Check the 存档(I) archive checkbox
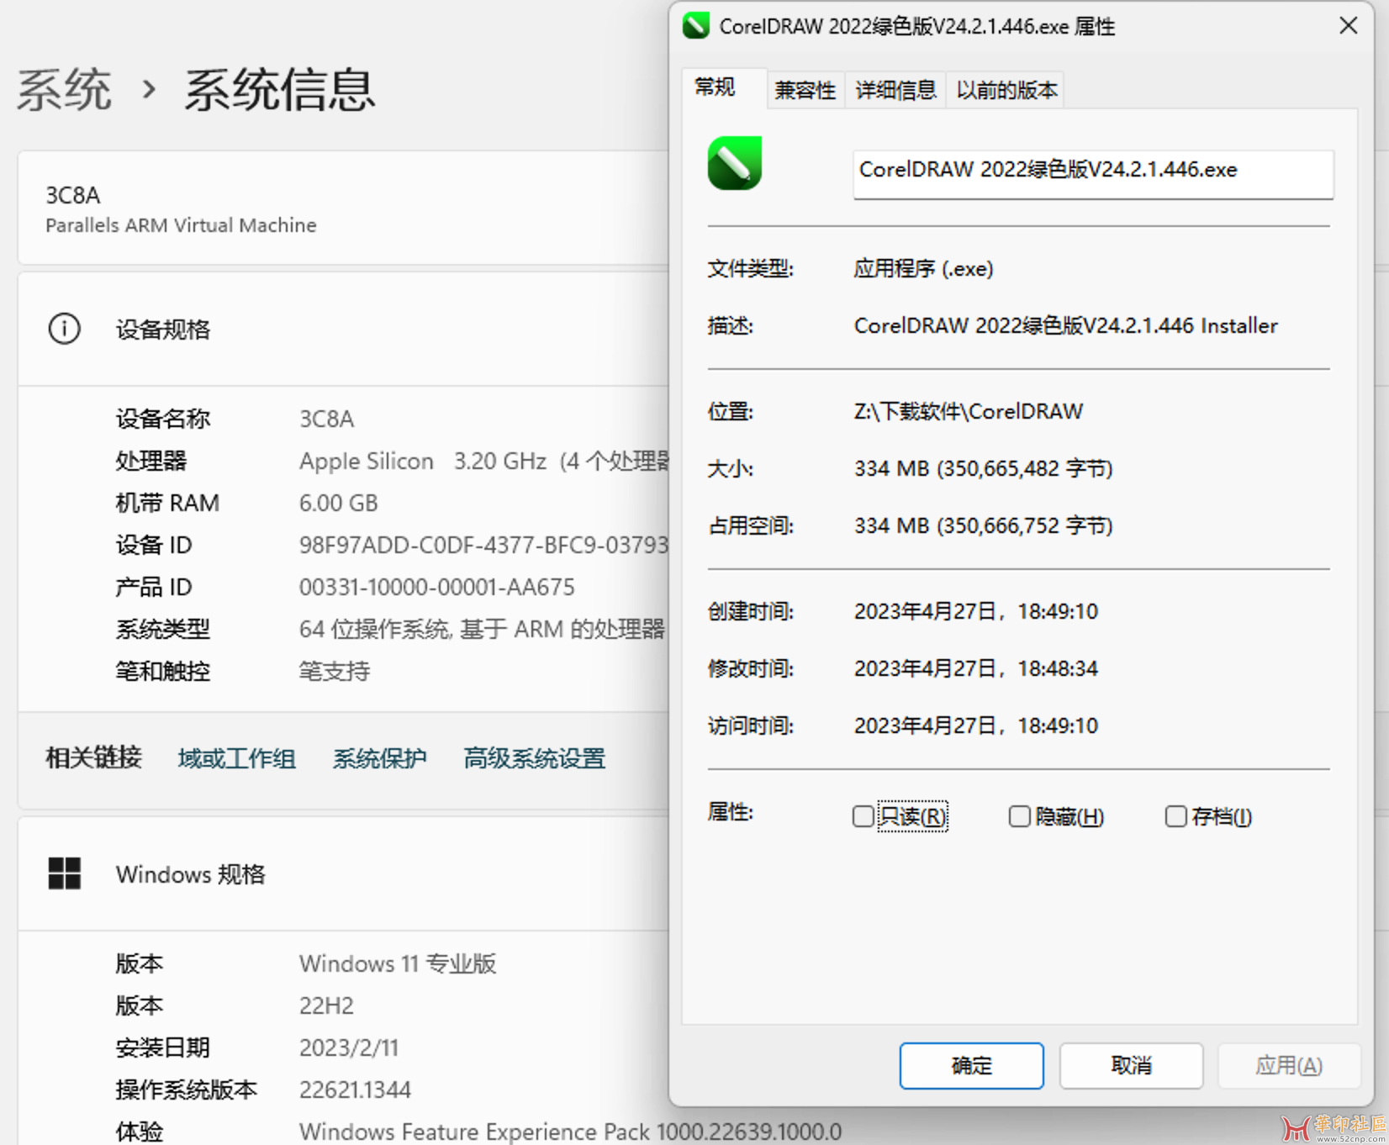The width and height of the screenshot is (1389, 1145). (1175, 816)
